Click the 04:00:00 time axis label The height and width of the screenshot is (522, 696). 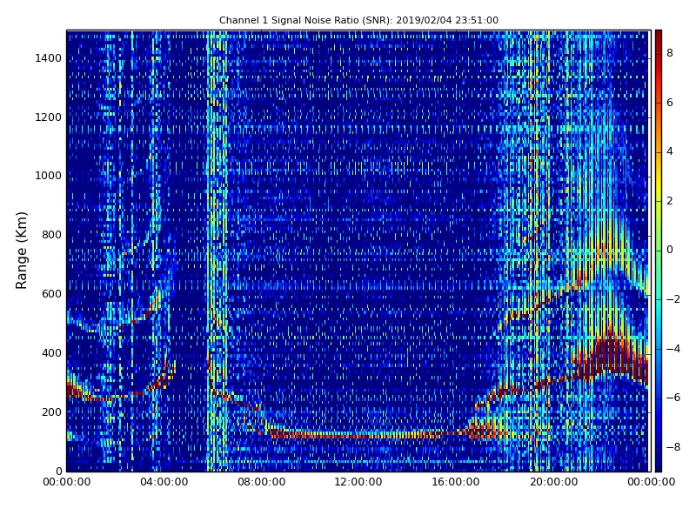pyautogui.click(x=164, y=482)
